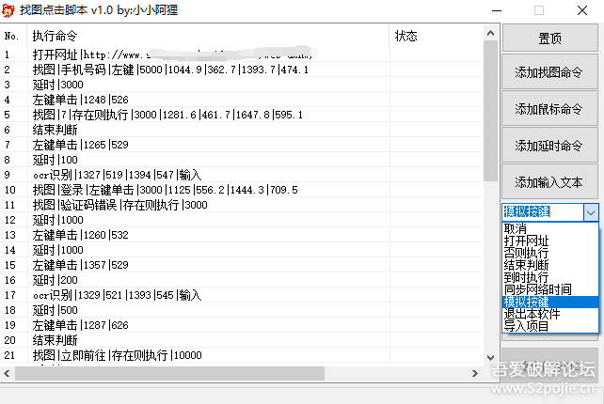This screenshot has width=604, height=404.
Task: Select row 15 左键单击|1357|529
Action: [x=242, y=265]
